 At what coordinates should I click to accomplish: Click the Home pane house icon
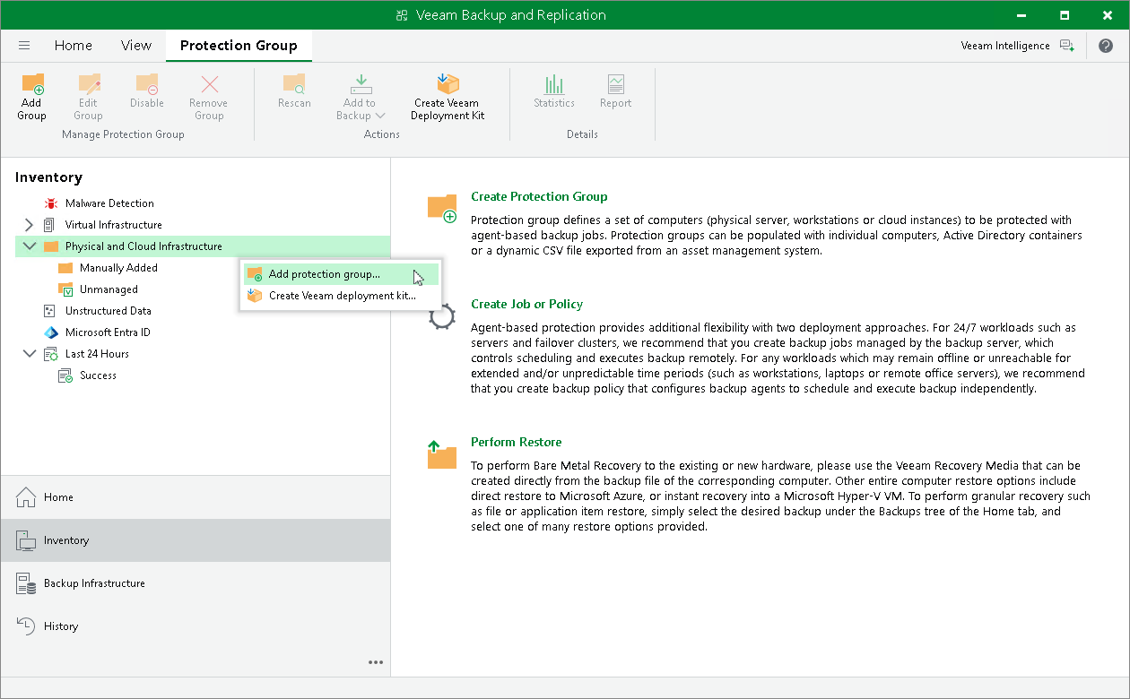26,497
